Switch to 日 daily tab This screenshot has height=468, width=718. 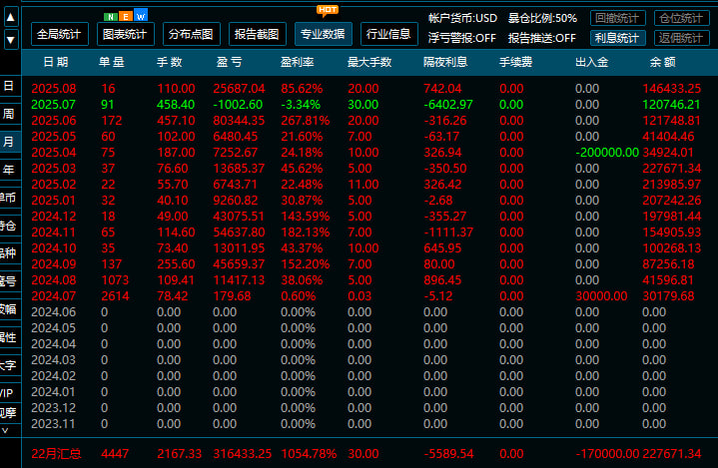[x=9, y=86]
